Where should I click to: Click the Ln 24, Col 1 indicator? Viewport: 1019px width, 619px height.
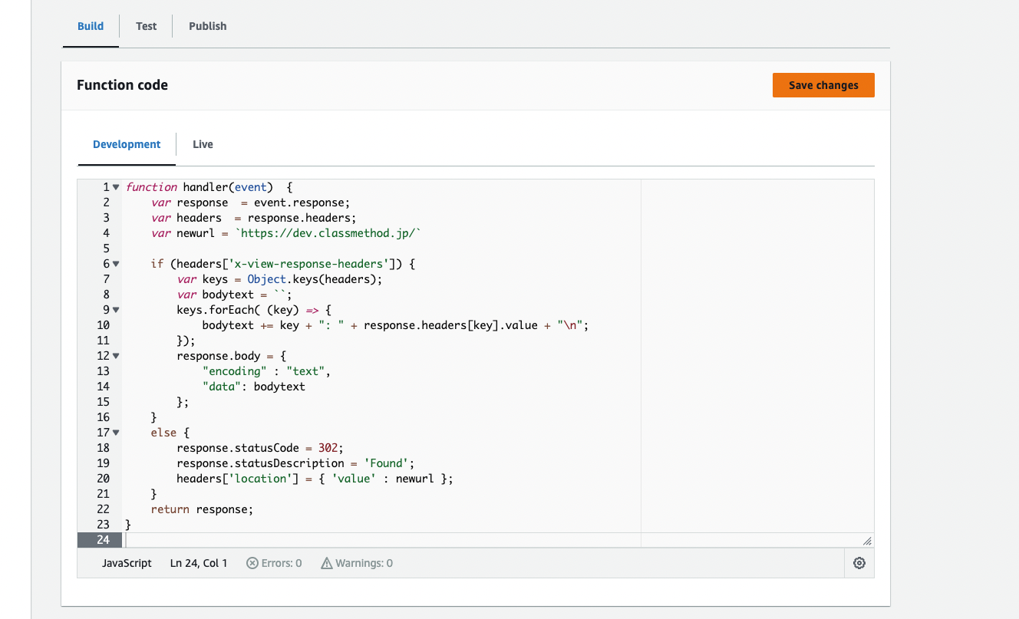(x=197, y=562)
